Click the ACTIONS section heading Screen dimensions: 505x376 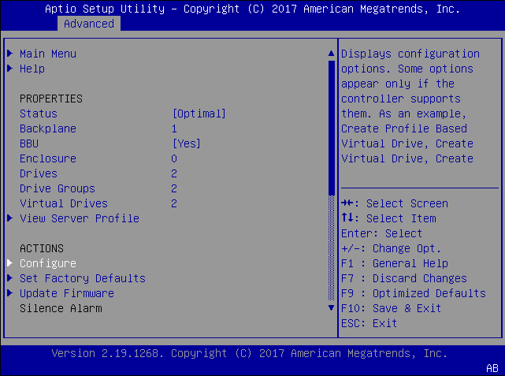click(42, 249)
